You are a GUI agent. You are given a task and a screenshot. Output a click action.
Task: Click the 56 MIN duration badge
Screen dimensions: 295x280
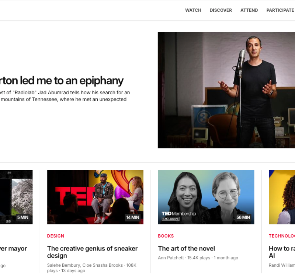click(x=243, y=217)
